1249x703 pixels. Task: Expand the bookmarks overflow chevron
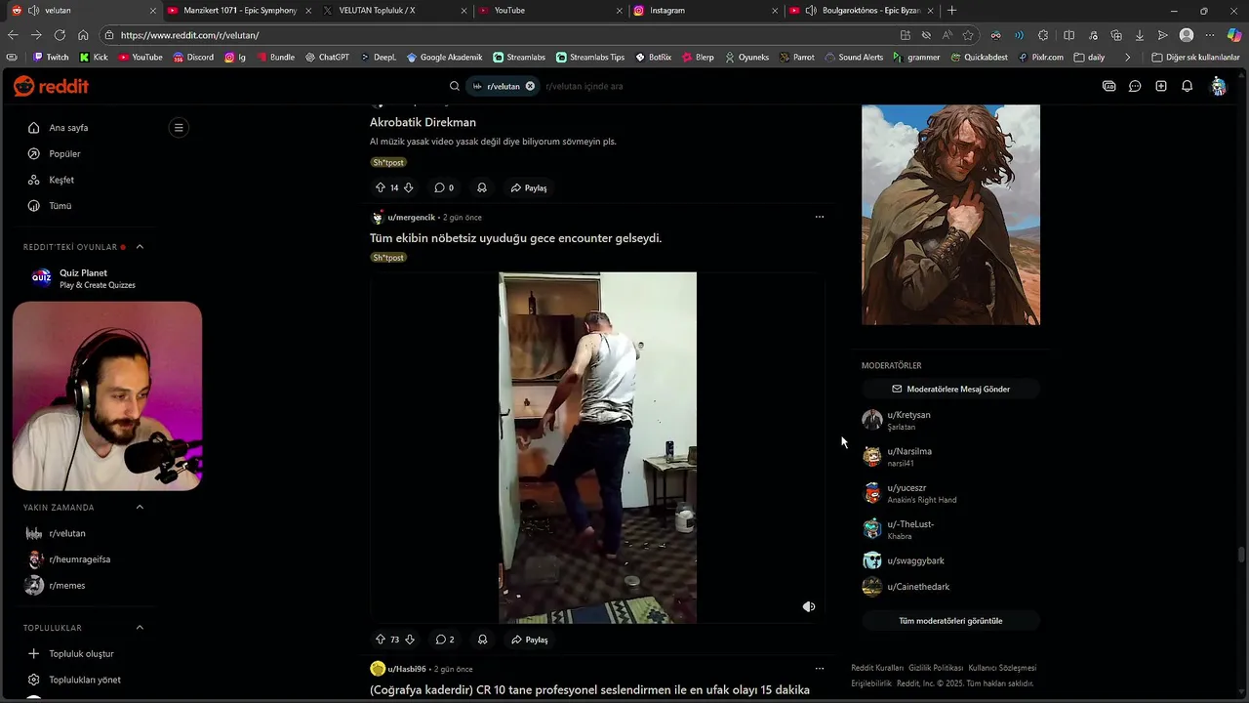[1128, 57]
